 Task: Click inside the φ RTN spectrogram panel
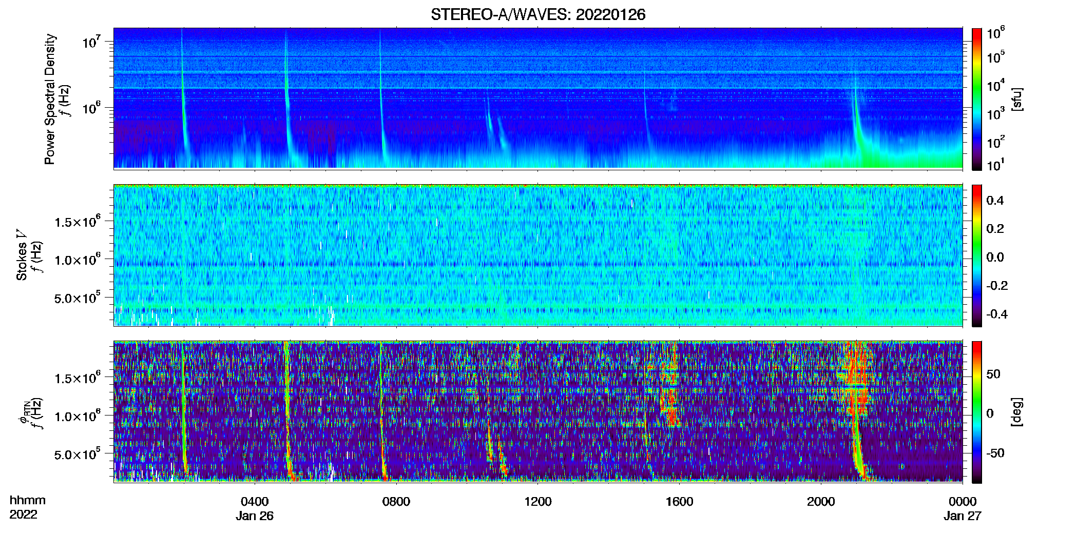pos(538,411)
